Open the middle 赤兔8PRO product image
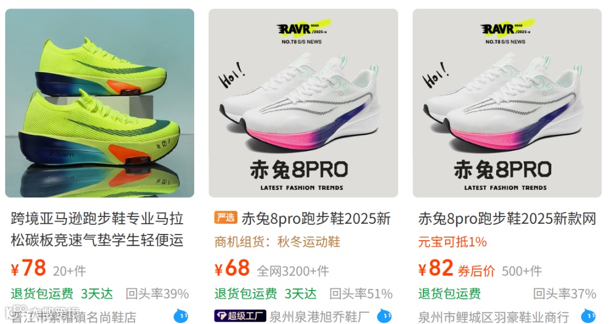Viewport: 613px width, 324px height. [303, 103]
